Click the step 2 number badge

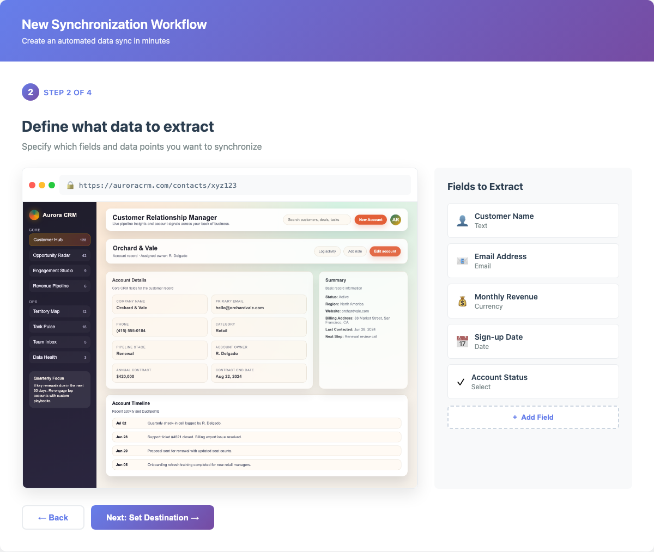[31, 93]
